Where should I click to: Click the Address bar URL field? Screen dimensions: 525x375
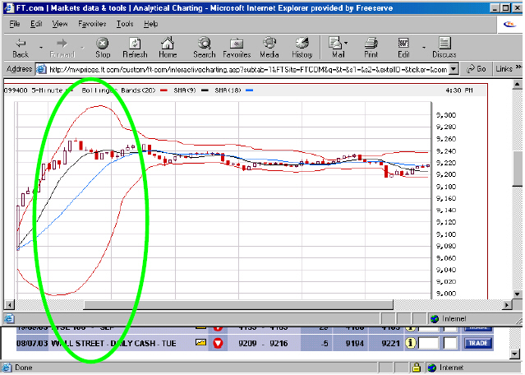pos(248,69)
